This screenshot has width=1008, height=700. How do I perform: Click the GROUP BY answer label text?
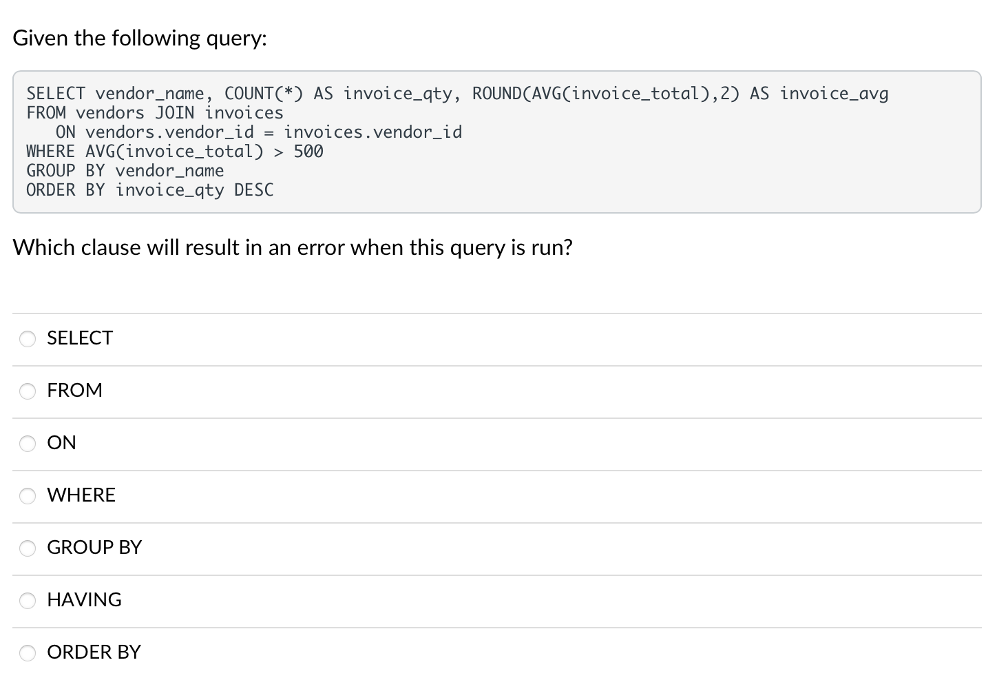(x=94, y=548)
